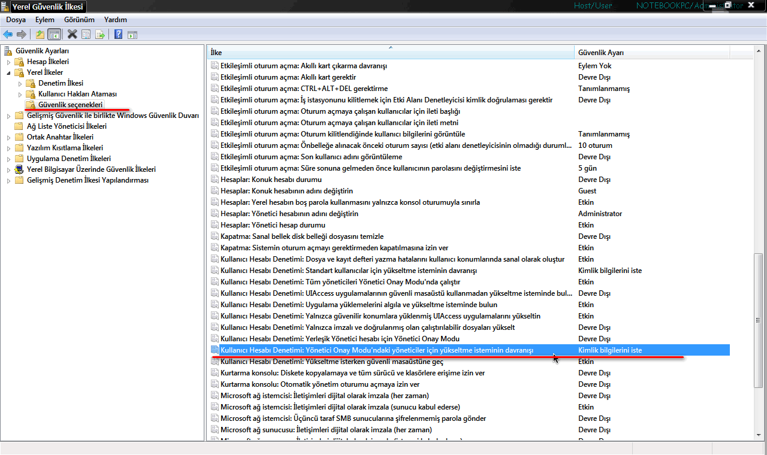767x455 pixels.
Task: Click the Güvenlik Ayarları root node icon
Action: pyautogui.click(x=8, y=50)
